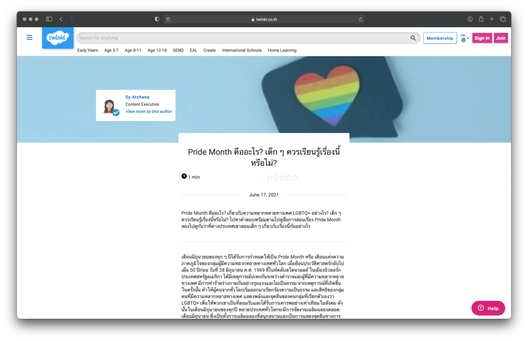This screenshot has width=528, height=341.
Task: Show the tab overview icon
Action: point(503,19)
